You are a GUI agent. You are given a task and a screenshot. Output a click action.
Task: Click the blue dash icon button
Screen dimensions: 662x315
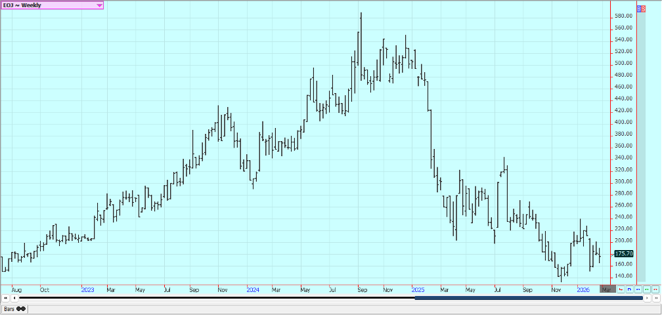638,289
